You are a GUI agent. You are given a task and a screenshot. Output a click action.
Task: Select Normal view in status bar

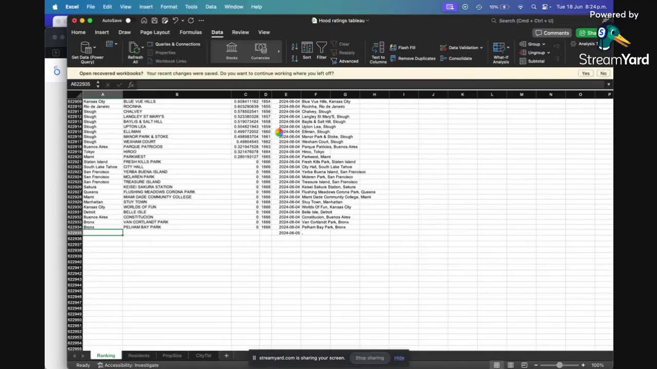click(x=496, y=365)
